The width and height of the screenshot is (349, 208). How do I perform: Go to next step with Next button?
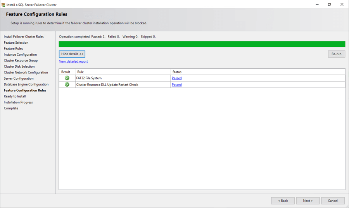click(308, 201)
